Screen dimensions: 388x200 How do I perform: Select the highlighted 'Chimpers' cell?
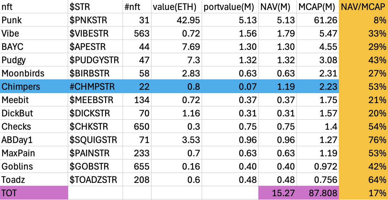(x=34, y=87)
